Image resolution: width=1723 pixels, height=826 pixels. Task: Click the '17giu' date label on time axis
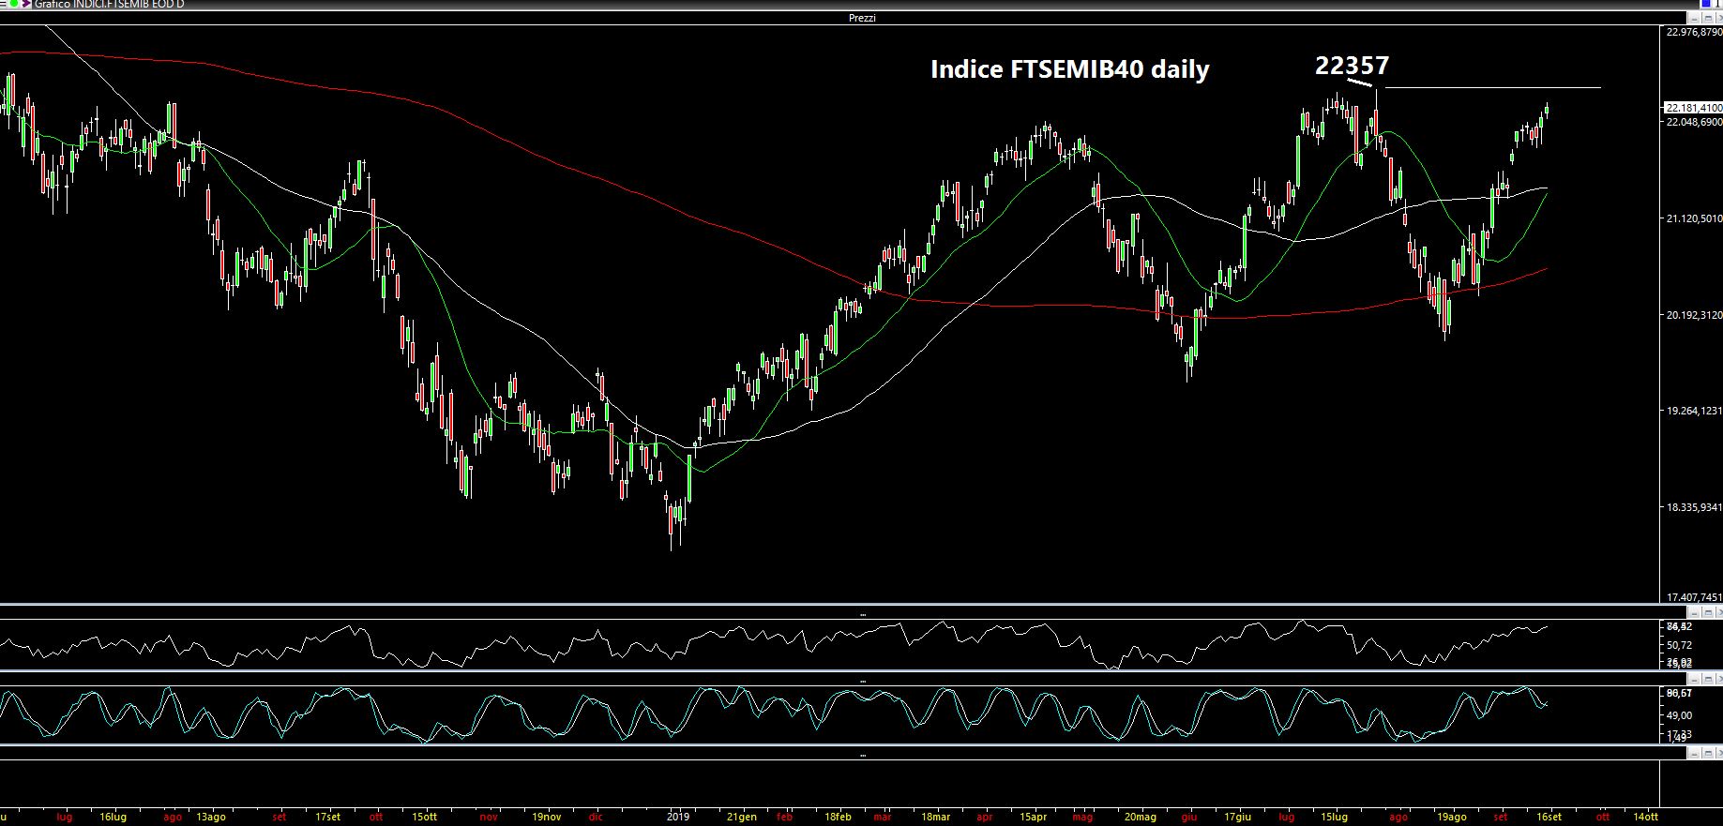tap(1238, 817)
